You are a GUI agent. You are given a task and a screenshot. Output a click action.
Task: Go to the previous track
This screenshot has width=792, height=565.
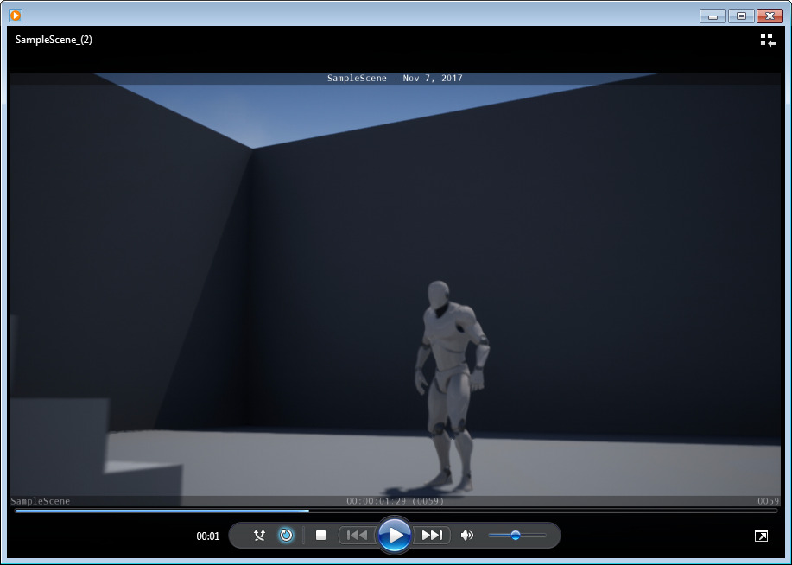[357, 536]
